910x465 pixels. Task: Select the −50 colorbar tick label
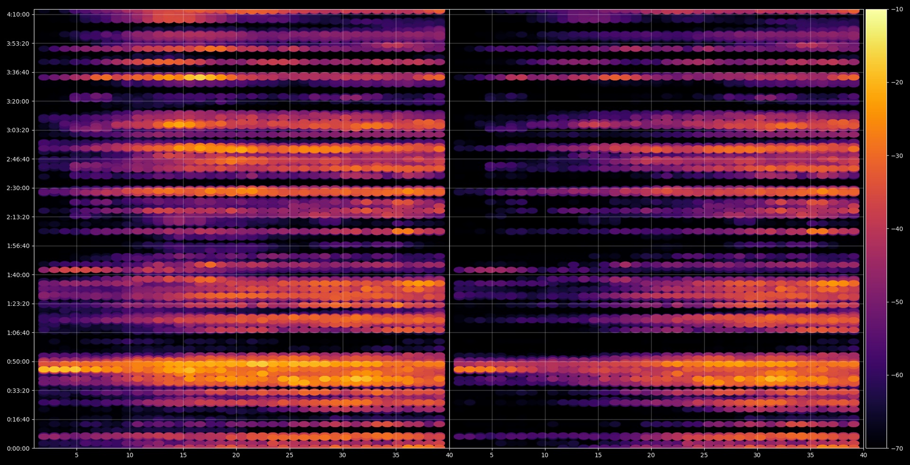tap(897, 302)
